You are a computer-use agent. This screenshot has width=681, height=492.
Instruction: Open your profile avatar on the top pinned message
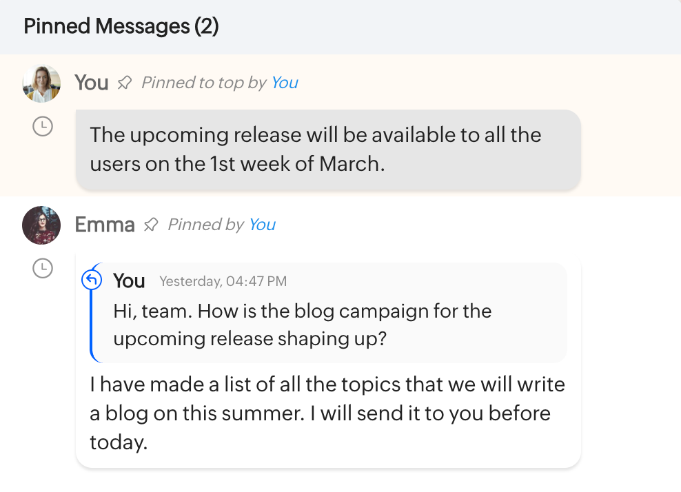[x=41, y=83]
